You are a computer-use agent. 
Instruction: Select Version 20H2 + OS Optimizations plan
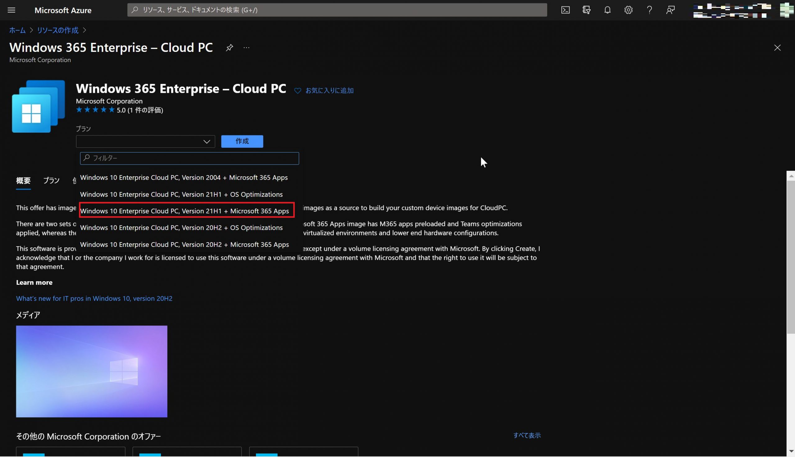pyautogui.click(x=181, y=228)
